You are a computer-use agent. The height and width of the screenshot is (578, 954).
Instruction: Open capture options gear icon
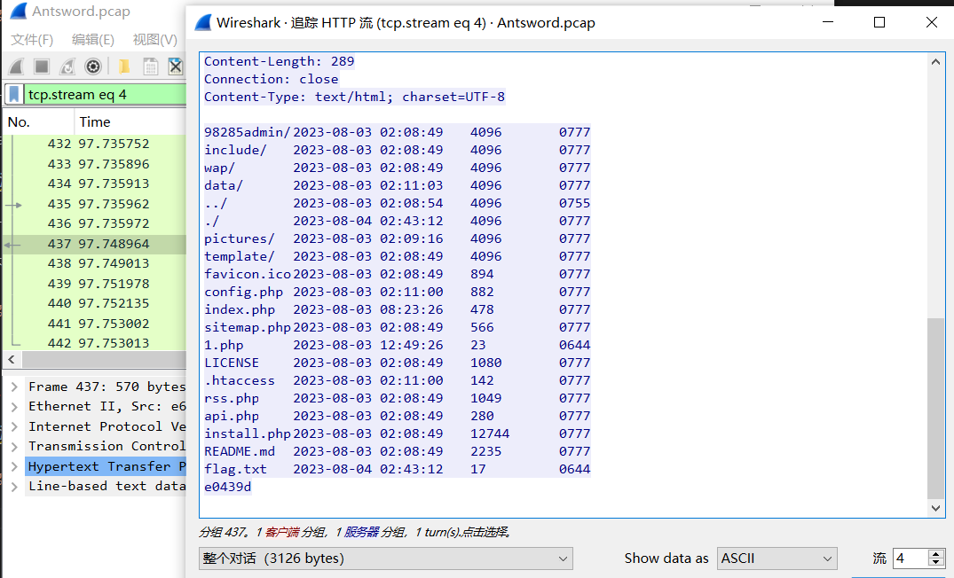tap(92, 66)
